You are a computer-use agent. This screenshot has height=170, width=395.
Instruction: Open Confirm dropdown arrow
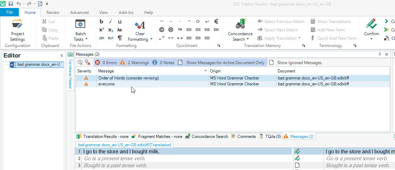point(371,39)
